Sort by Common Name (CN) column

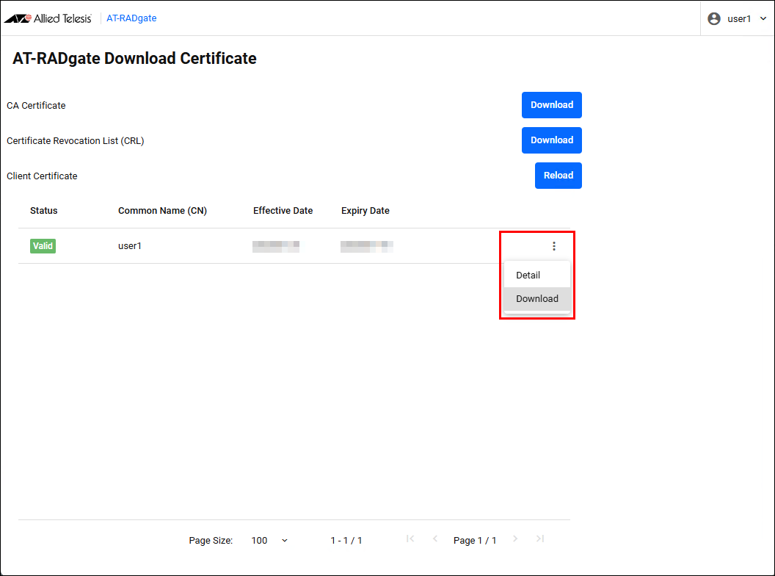click(162, 211)
